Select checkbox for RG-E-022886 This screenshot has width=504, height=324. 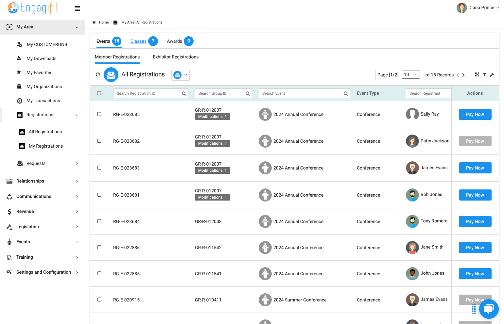tap(99, 247)
